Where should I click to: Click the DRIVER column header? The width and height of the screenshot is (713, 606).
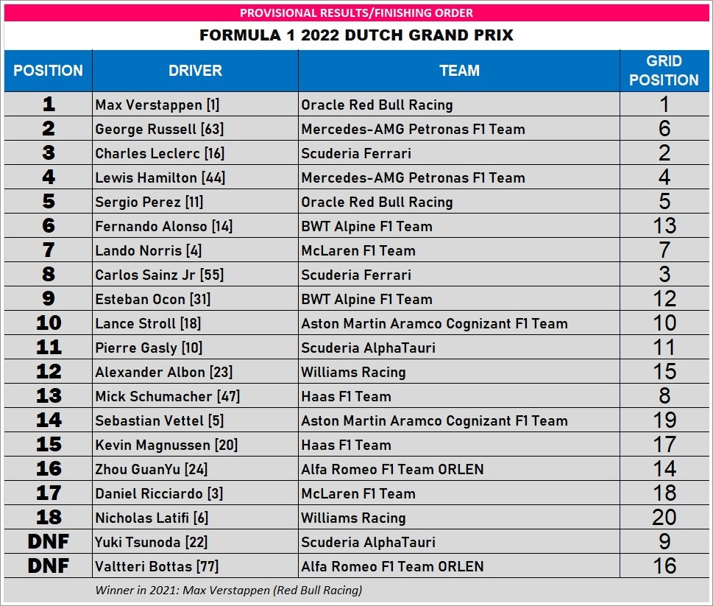point(195,71)
